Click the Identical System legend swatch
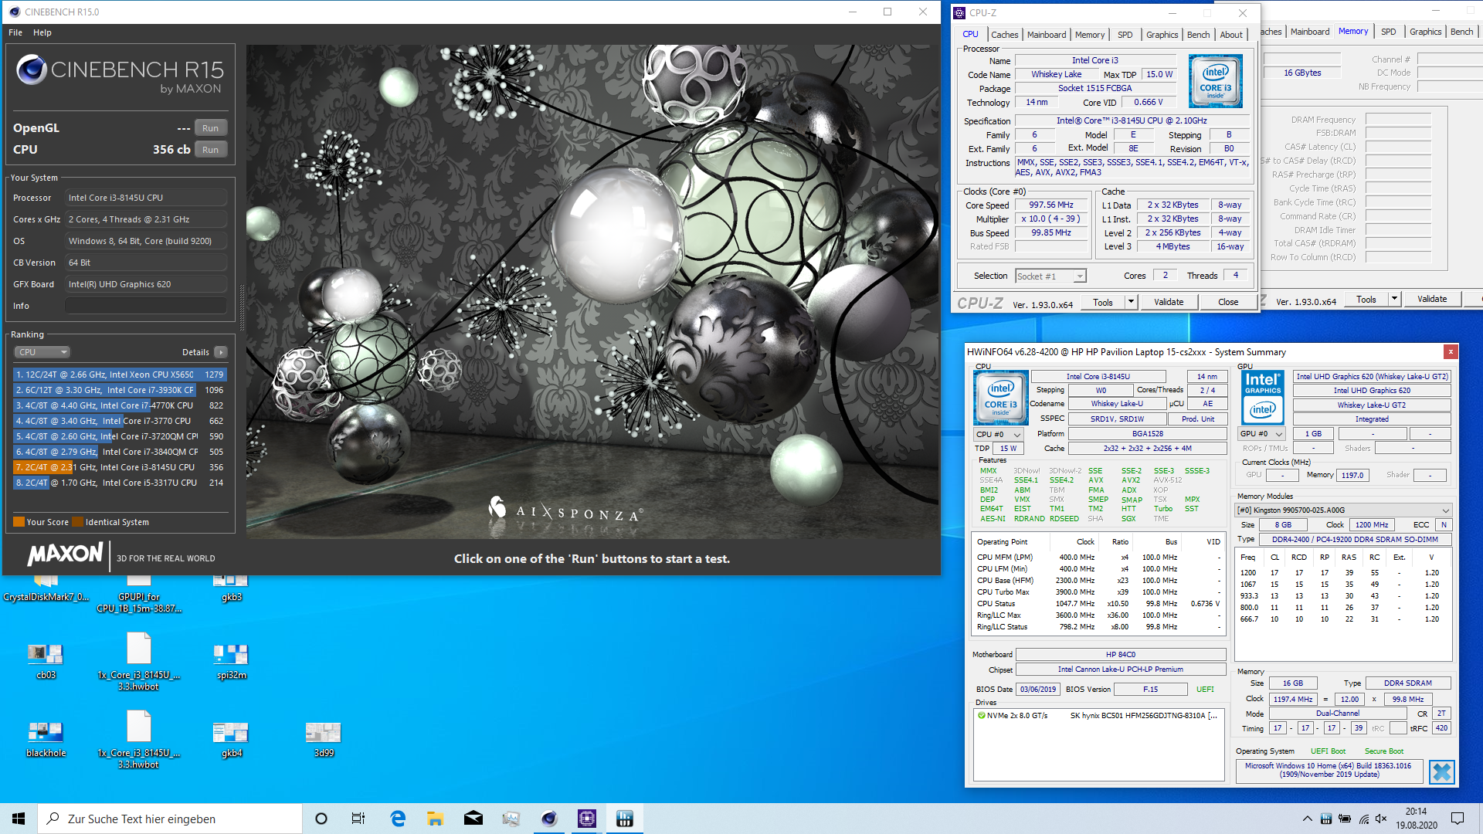The image size is (1483, 834). [x=77, y=522]
